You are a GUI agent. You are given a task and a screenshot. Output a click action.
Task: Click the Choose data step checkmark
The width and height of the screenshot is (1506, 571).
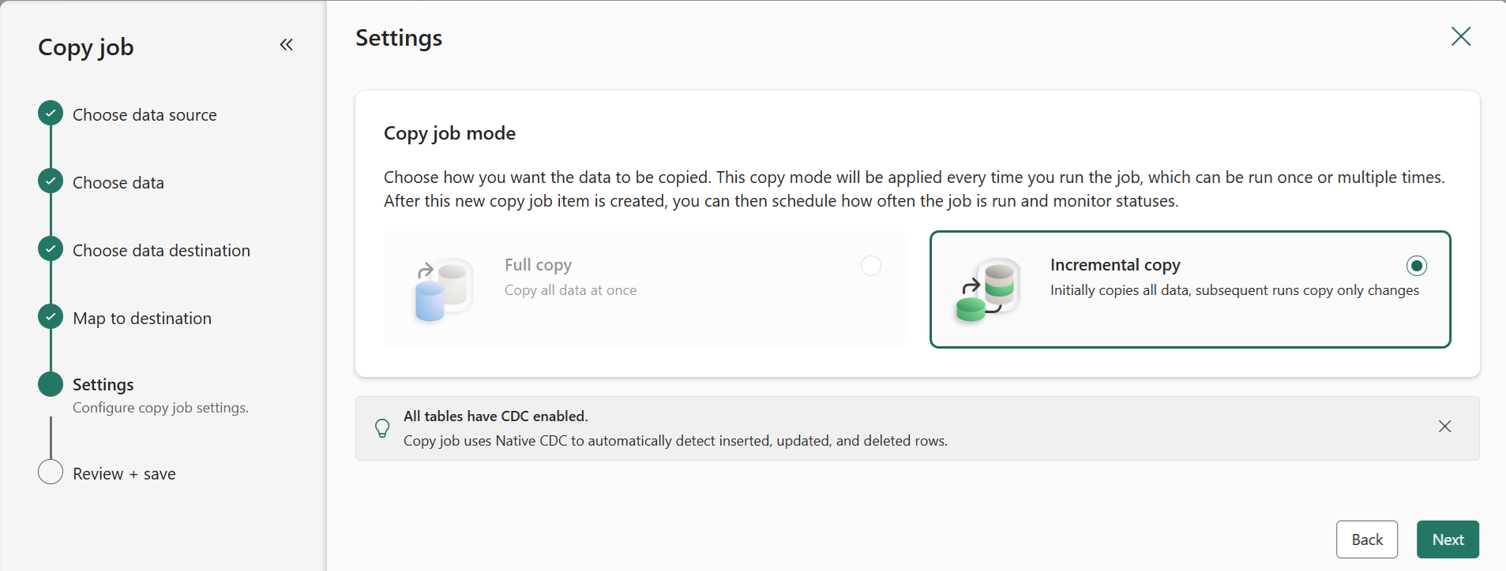point(51,181)
